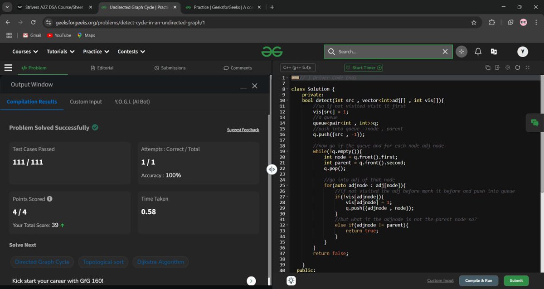Click the Suggest Feedback link
The height and width of the screenshot is (289, 544).
(243, 130)
